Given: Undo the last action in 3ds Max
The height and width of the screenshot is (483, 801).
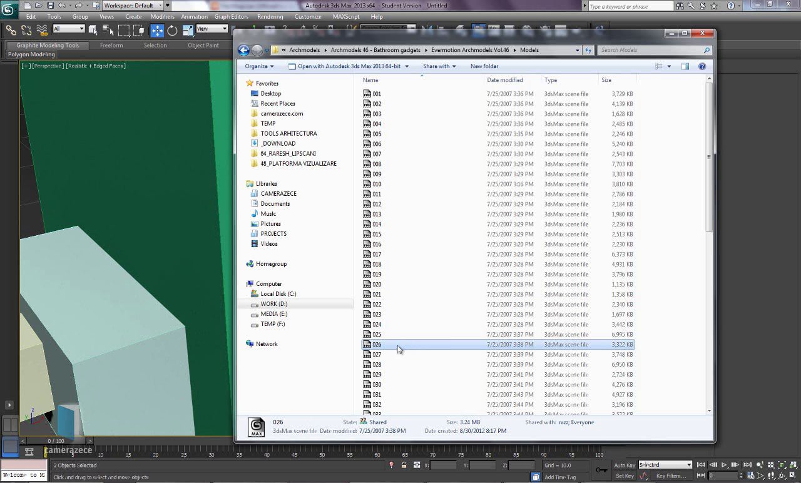Looking at the screenshot, I should [x=61, y=6].
